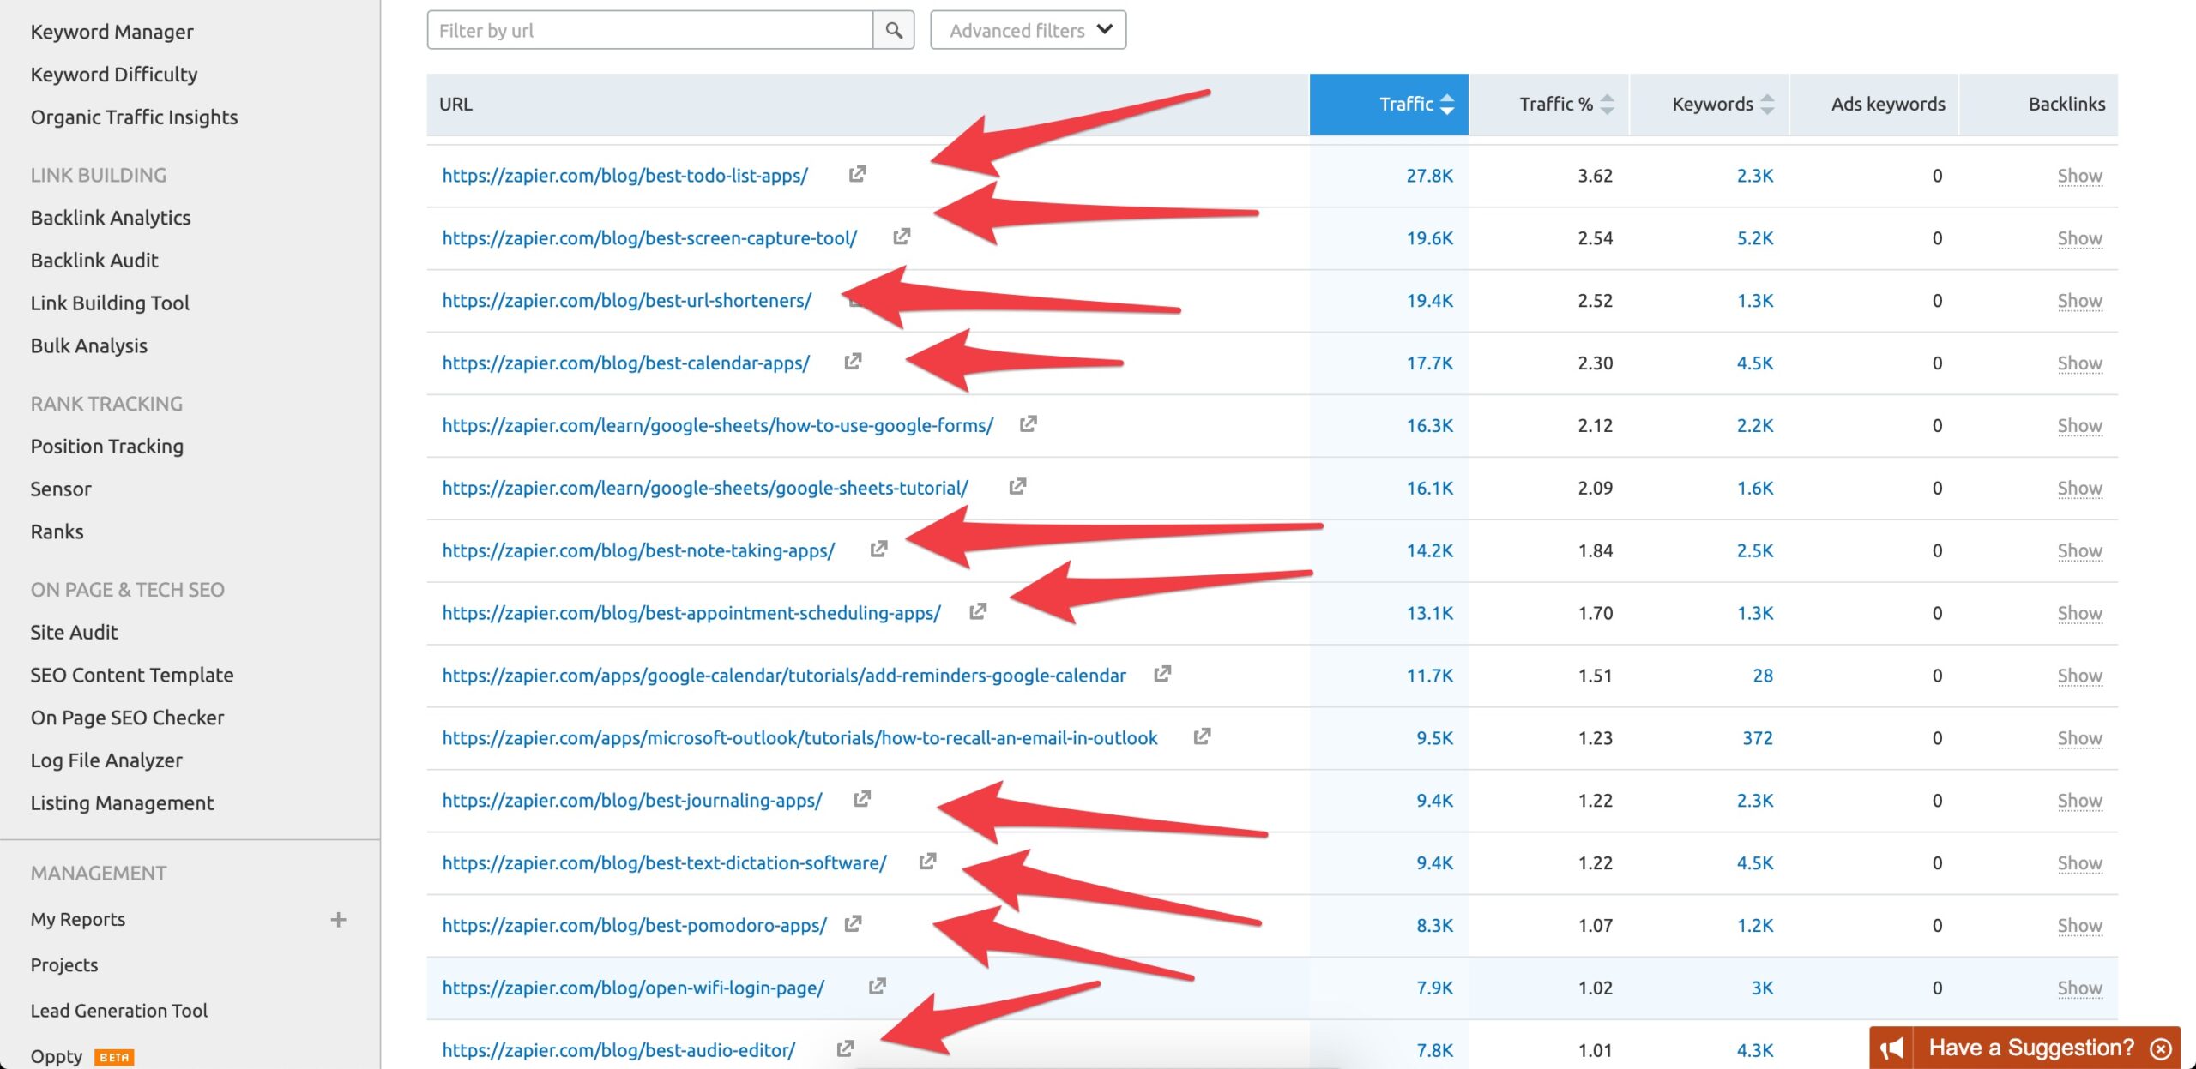The height and width of the screenshot is (1069, 2196).
Task: Go to Backlink Audit
Action: click(x=94, y=261)
